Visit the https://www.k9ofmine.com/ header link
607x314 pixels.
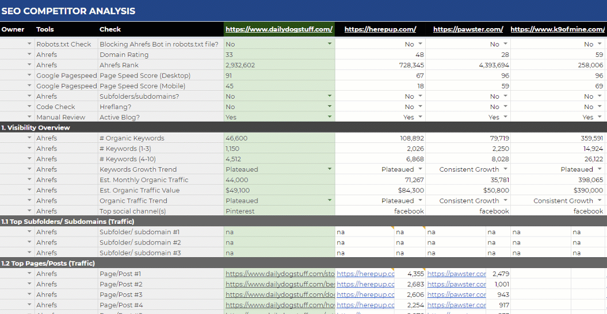556,29
